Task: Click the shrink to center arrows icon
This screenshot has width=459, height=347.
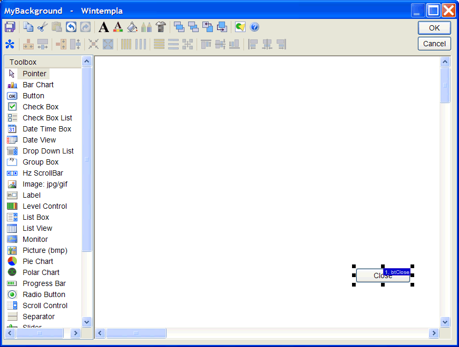Action: point(93,44)
